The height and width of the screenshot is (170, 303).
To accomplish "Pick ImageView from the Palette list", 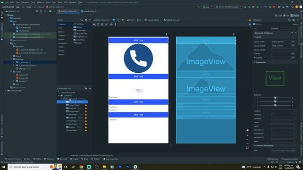I will 80,30.
